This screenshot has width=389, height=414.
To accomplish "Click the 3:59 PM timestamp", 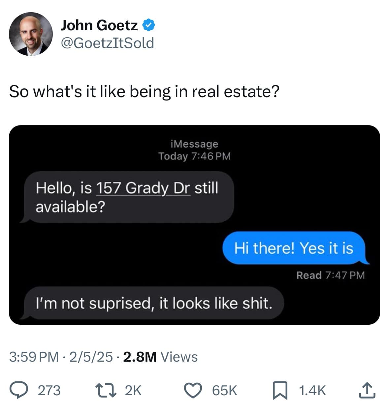I will coord(34,357).
